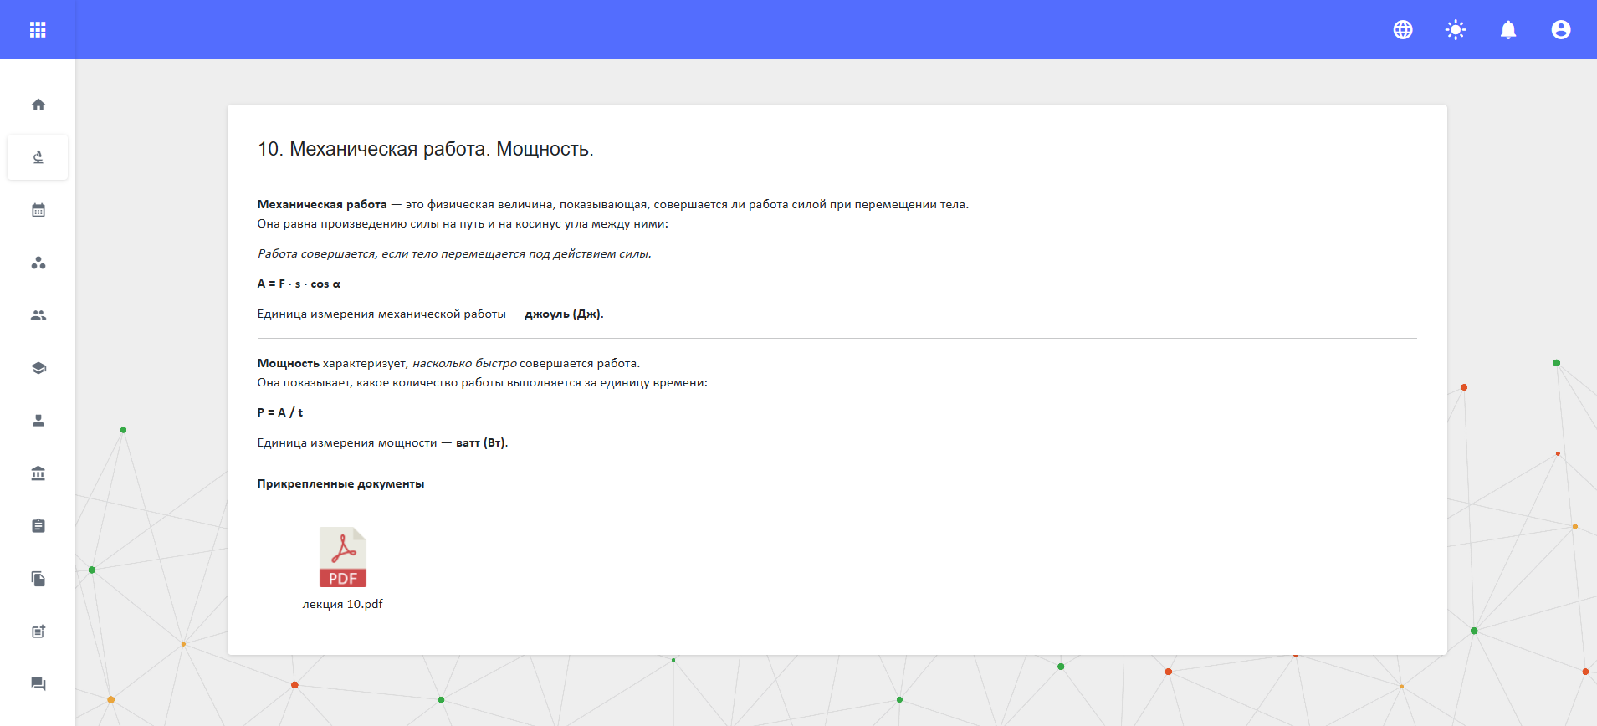This screenshot has height=726, width=1597.
Task: Go to the Home page in sidebar
Action: pos(38,105)
